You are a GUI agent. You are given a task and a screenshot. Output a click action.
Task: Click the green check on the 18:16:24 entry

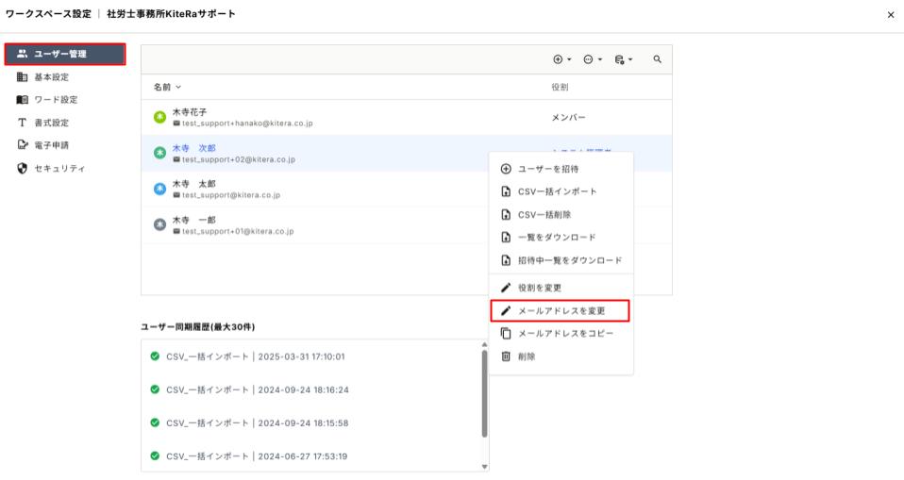pyautogui.click(x=155, y=389)
